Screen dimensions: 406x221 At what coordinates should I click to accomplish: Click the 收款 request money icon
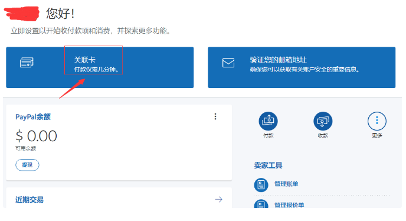click(x=323, y=121)
